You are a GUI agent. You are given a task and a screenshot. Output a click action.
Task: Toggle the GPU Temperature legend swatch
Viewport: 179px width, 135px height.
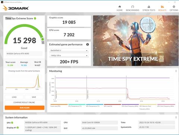pos(95,104)
